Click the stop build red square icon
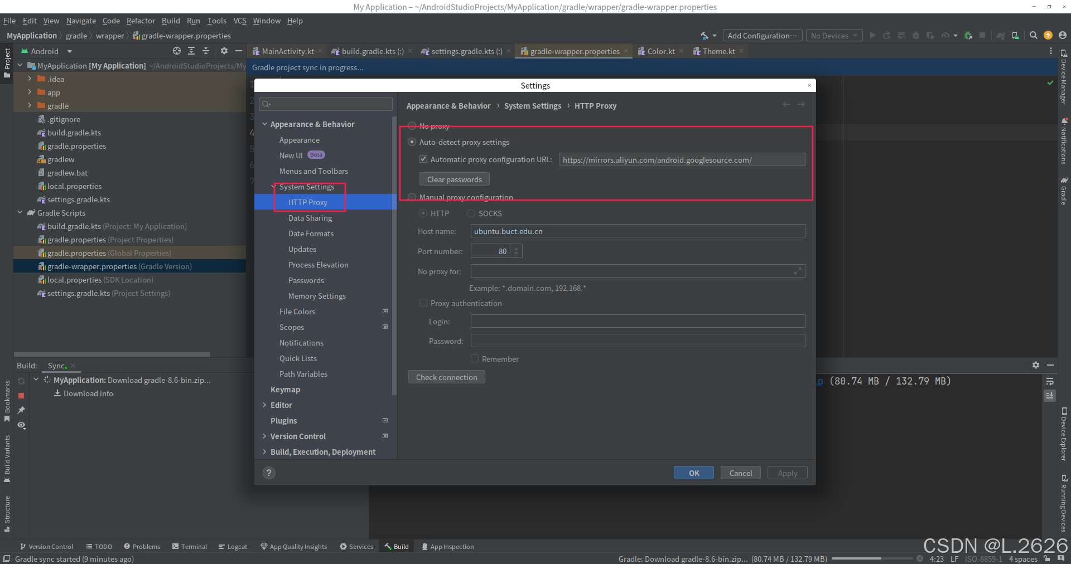The height and width of the screenshot is (564, 1071). [x=21, y=396]
